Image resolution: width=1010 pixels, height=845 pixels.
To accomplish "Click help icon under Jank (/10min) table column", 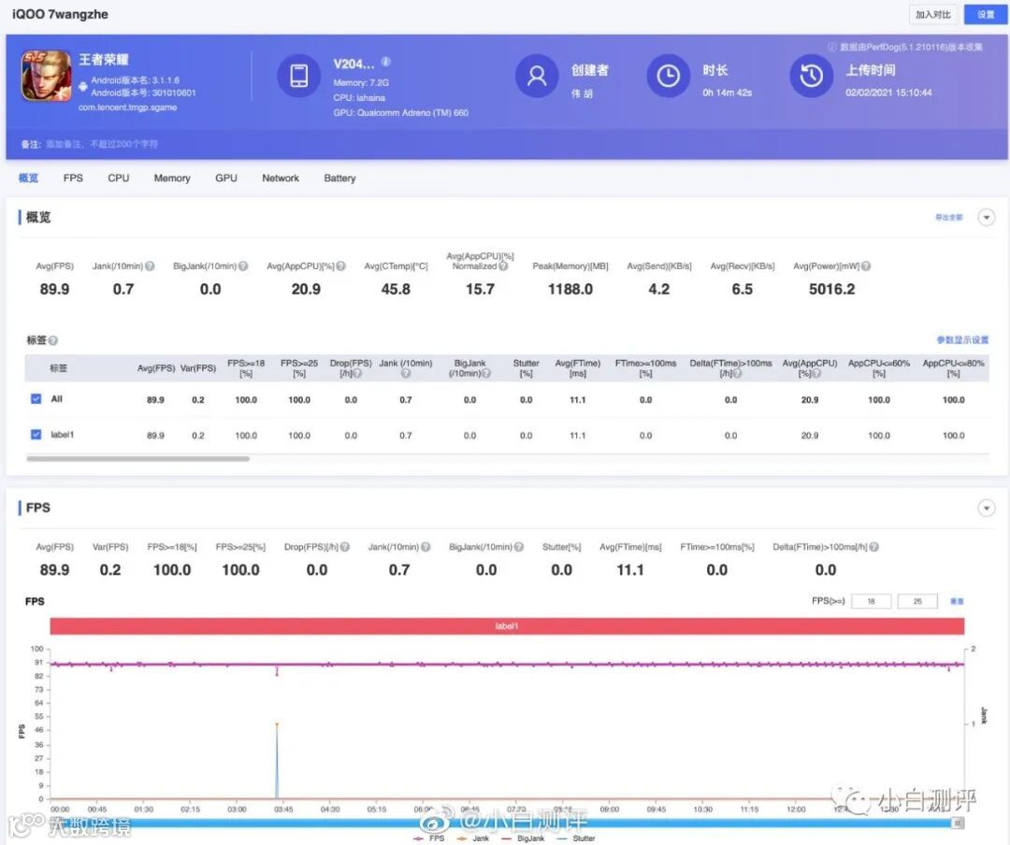I will 406,374.
